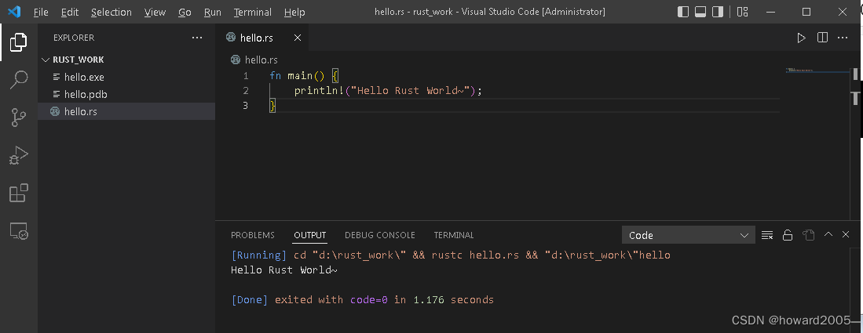Toggle the primary side bar layout
The image size is (863, 333).
click(683, 12)
